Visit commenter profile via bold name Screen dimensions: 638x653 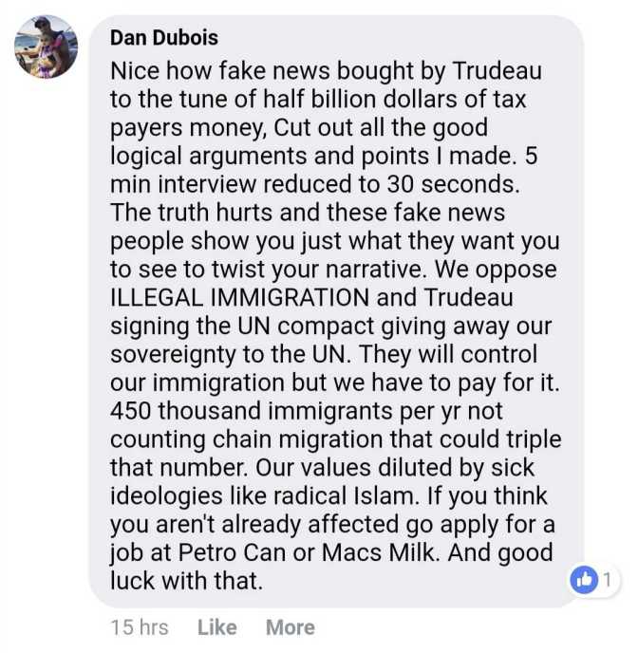coord(164,38)
